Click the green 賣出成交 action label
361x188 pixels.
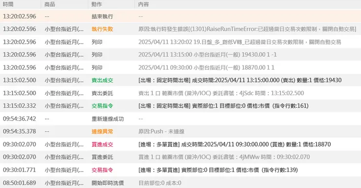coord(102,80)
